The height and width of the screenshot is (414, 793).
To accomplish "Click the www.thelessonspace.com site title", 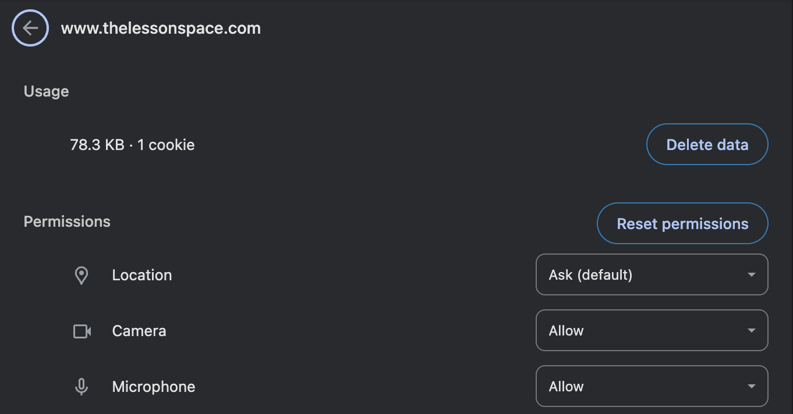I will click(161, 28).
